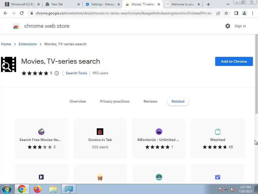The width and height of the screenshot is (258, 194).
Task: Bookmark this page with the star icon
Action: [x=226, y=13]
